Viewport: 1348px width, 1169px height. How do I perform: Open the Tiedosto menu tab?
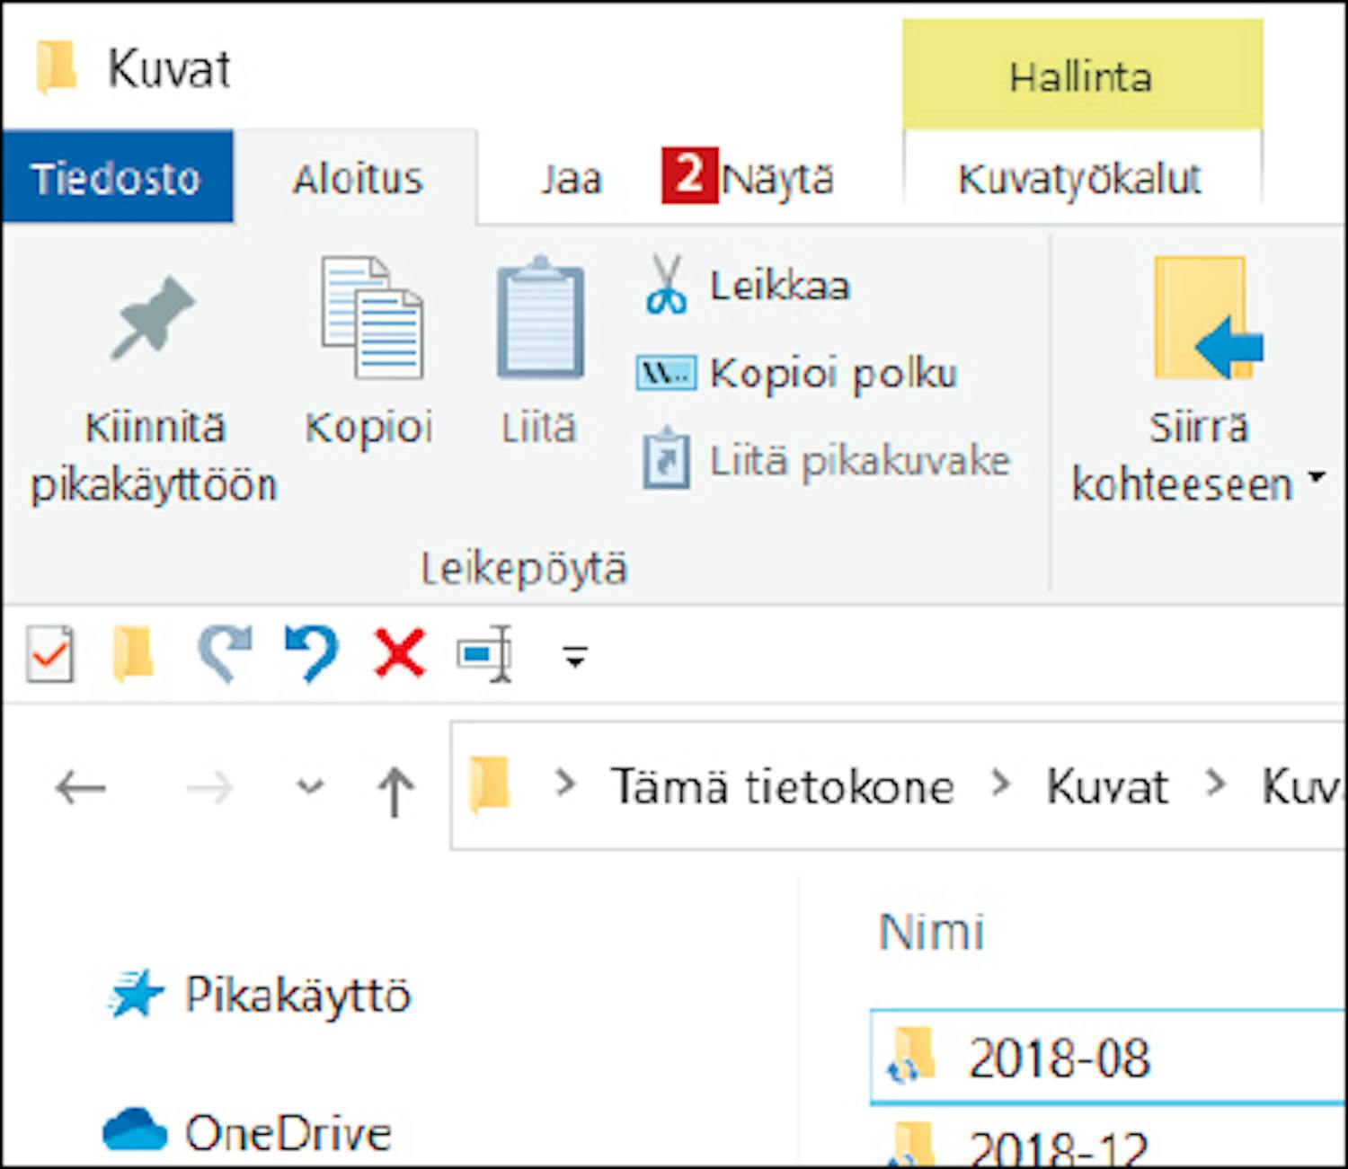pyautogui.click(x=116, y=178)
